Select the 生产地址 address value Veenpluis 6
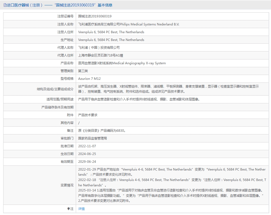Viewport: 271px width, 215px height. tap(111, 40)
